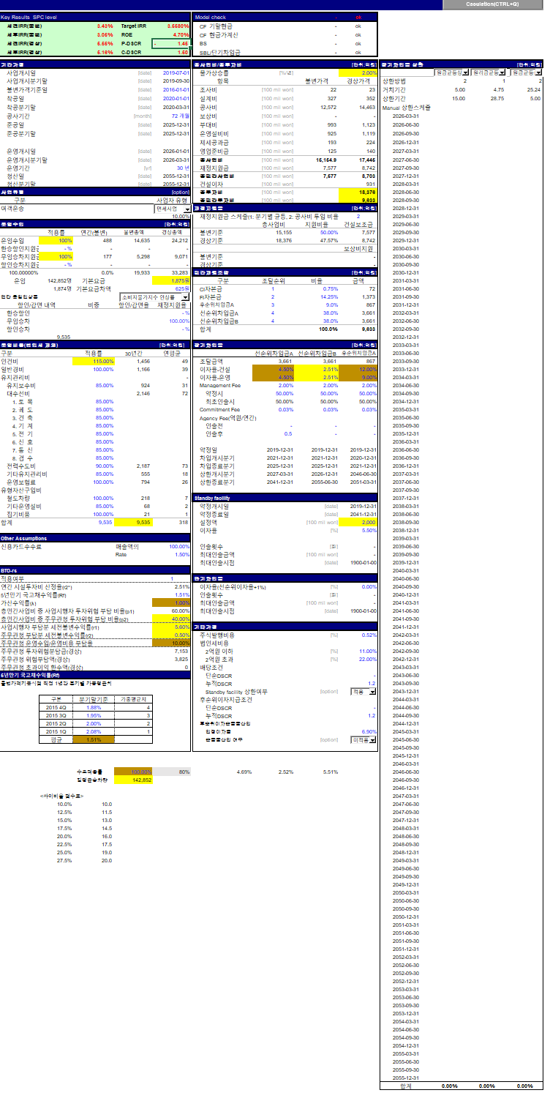Click the 2026-03-31 manual repayment schedule row
The image size is (550, 1101).
[x=406, y=116]
